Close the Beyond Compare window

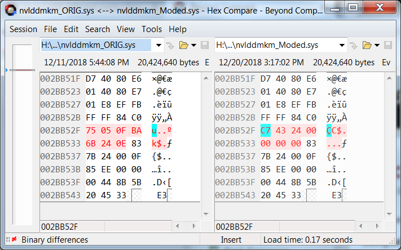click(x=380, y=8)
